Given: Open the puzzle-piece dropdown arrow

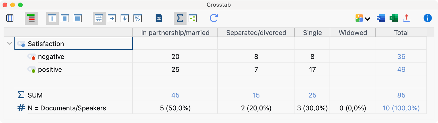Looking at the screenshot, I should (367, 19).
